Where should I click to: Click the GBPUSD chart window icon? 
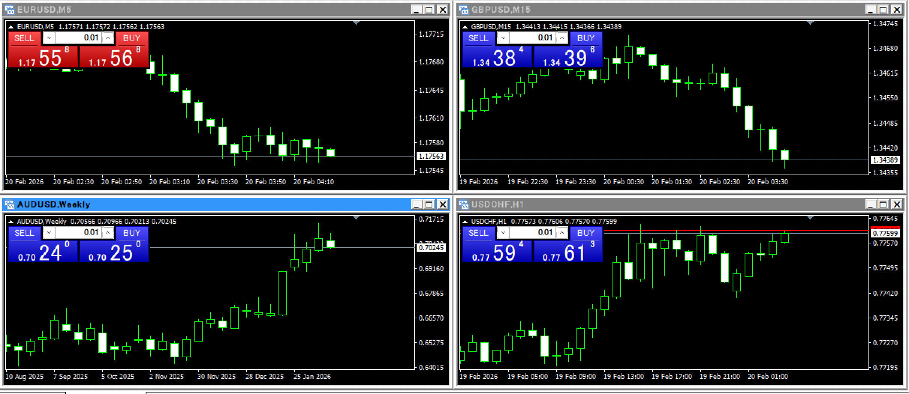tap(464, 9)
